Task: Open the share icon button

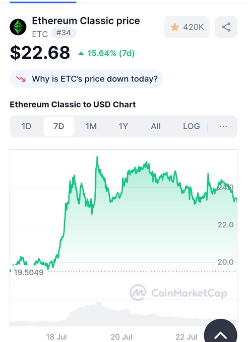Action: [x=226, y=27]
